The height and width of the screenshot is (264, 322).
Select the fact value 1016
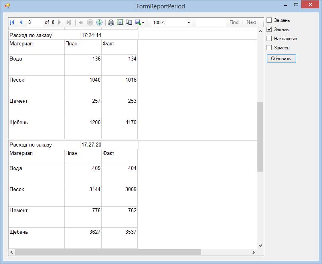[x=131, y=80]
